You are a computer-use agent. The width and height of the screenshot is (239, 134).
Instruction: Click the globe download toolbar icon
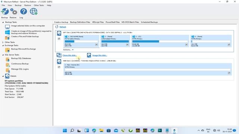click(34, 12)
